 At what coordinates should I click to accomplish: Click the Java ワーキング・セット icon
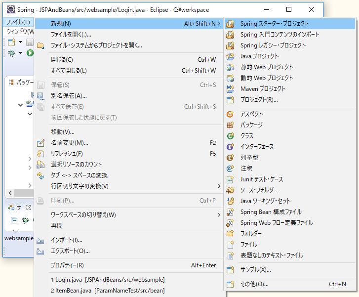pyautogui.click(x=230, y=201)
